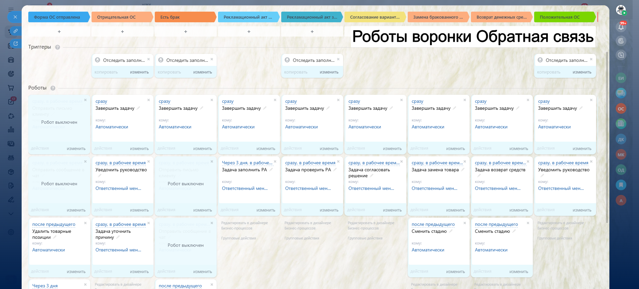Open the settings gear in the left sidebar

(x=11, y=232)
